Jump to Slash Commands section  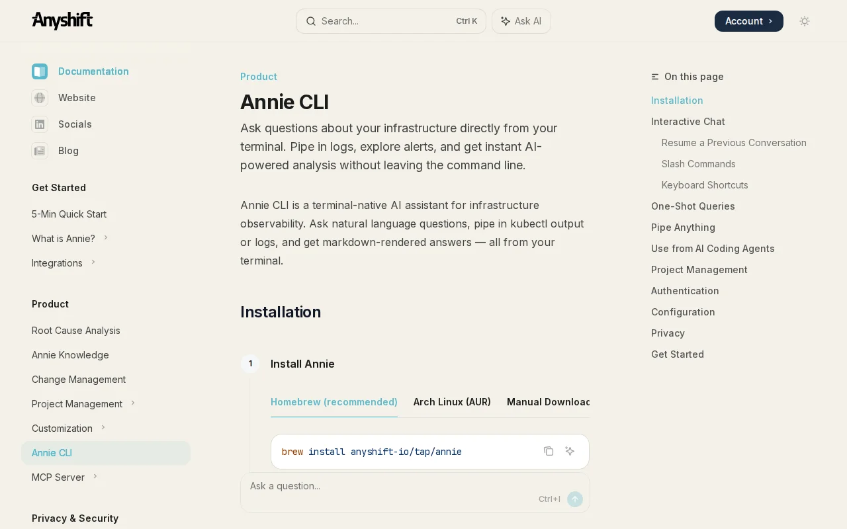[x=699, y=164]
